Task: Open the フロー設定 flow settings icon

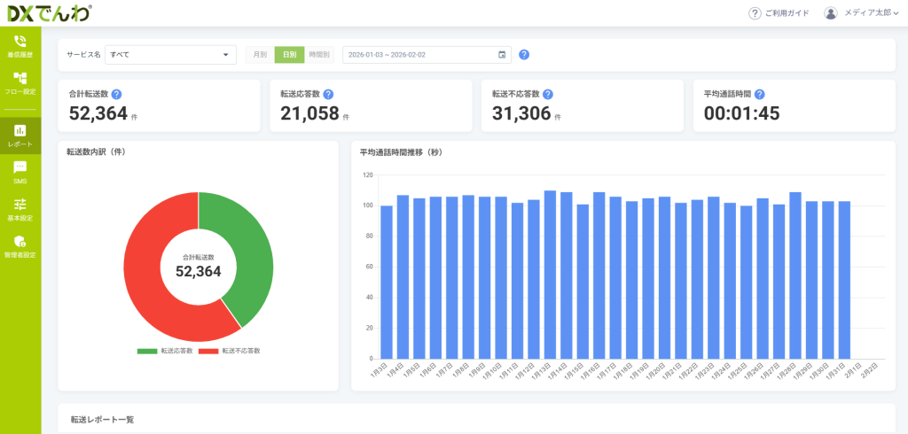Action: coord(20,79)
